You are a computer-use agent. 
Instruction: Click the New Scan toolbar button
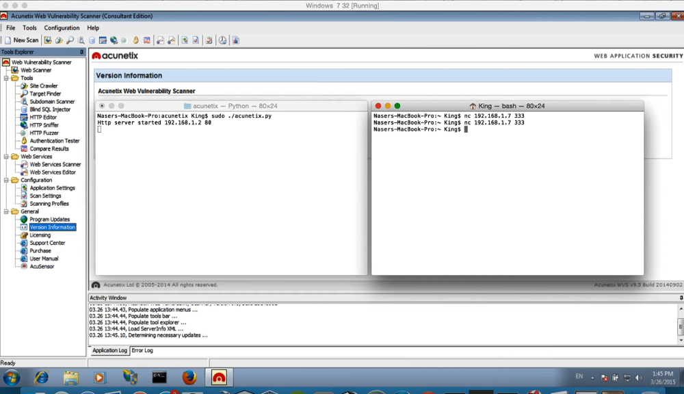point(22,40)
